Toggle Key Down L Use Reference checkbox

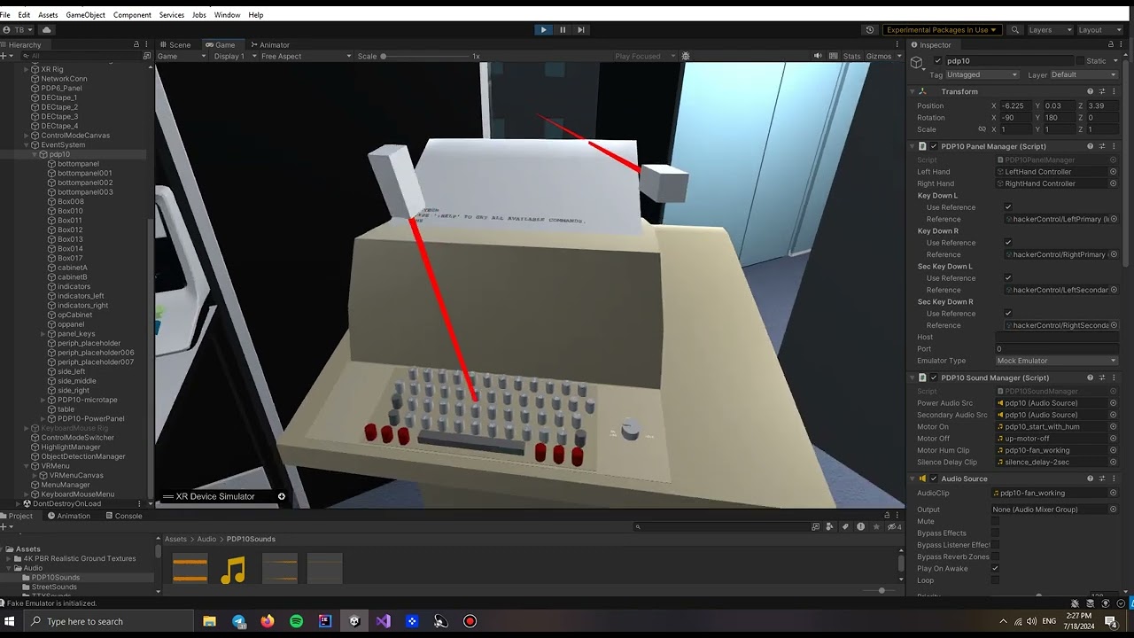click(1008, 207)
